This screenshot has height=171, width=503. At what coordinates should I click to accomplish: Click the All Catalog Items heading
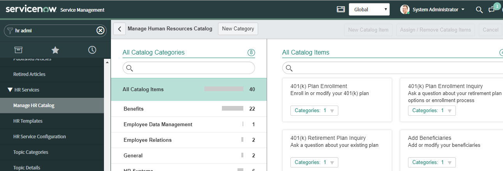pyautogui.click(x=306, y=52)
